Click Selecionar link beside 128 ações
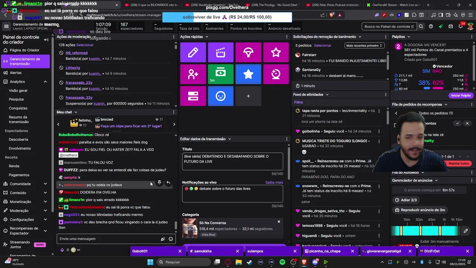Screen dimensions: 476x268 [x=85, y=45]
